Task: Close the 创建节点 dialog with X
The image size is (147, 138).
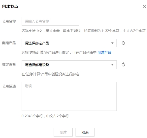Action: [144, 6]
